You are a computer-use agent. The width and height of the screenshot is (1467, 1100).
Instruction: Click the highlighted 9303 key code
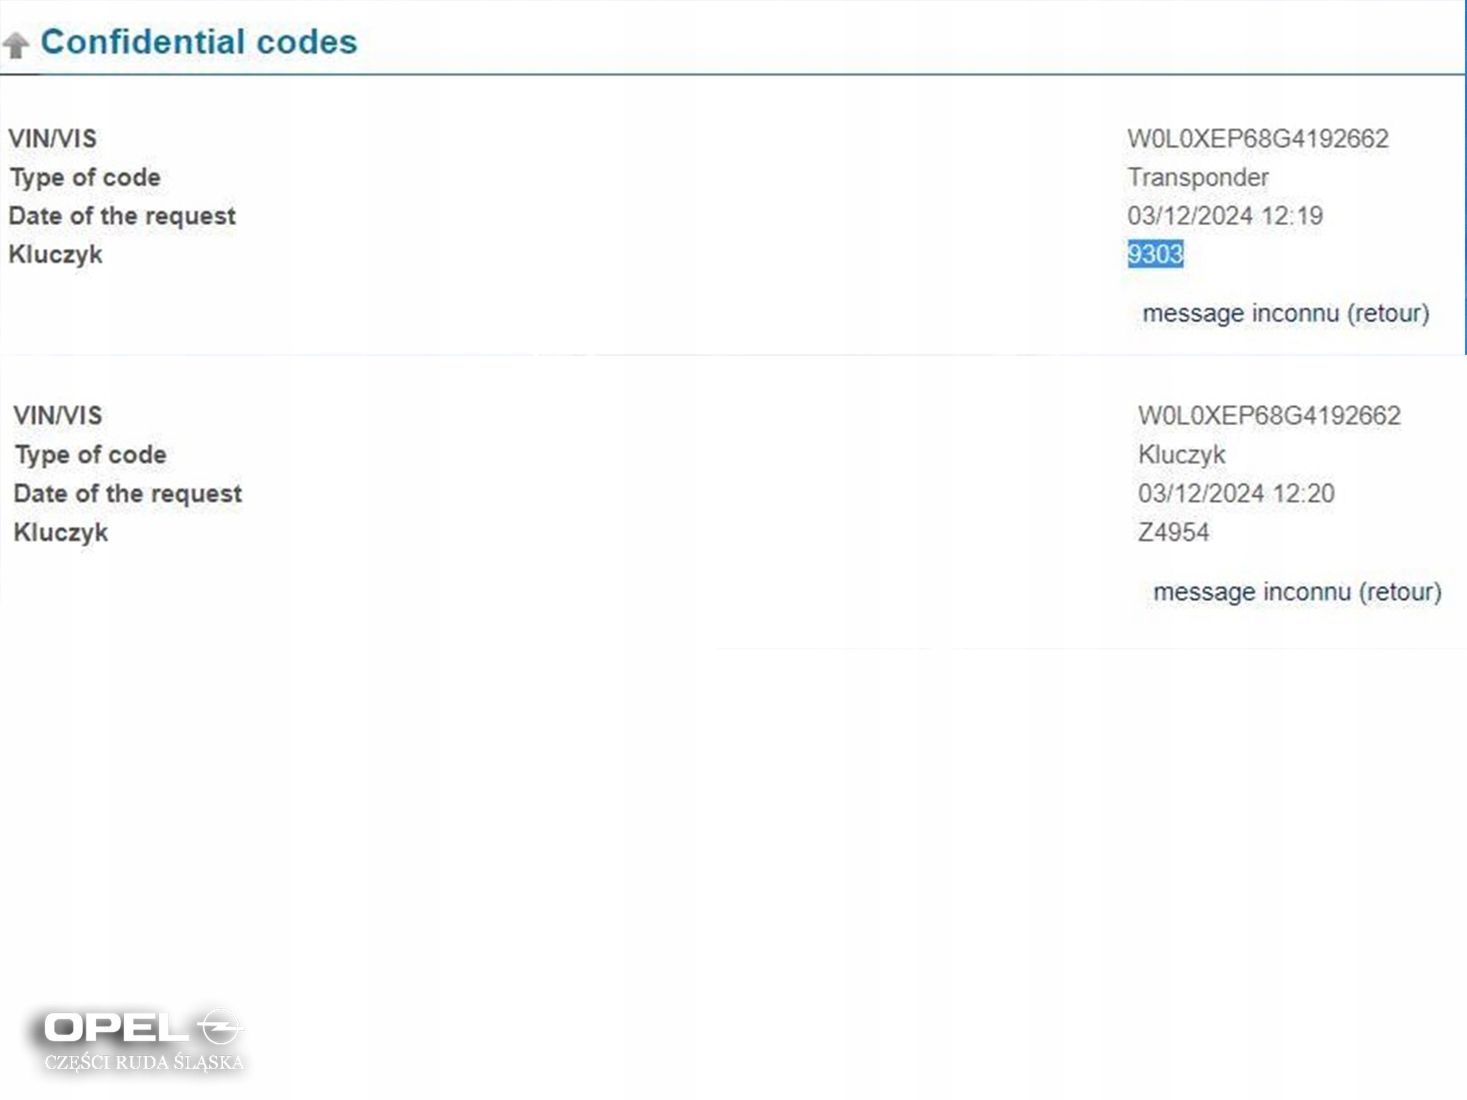click(x=1155, y=254)
